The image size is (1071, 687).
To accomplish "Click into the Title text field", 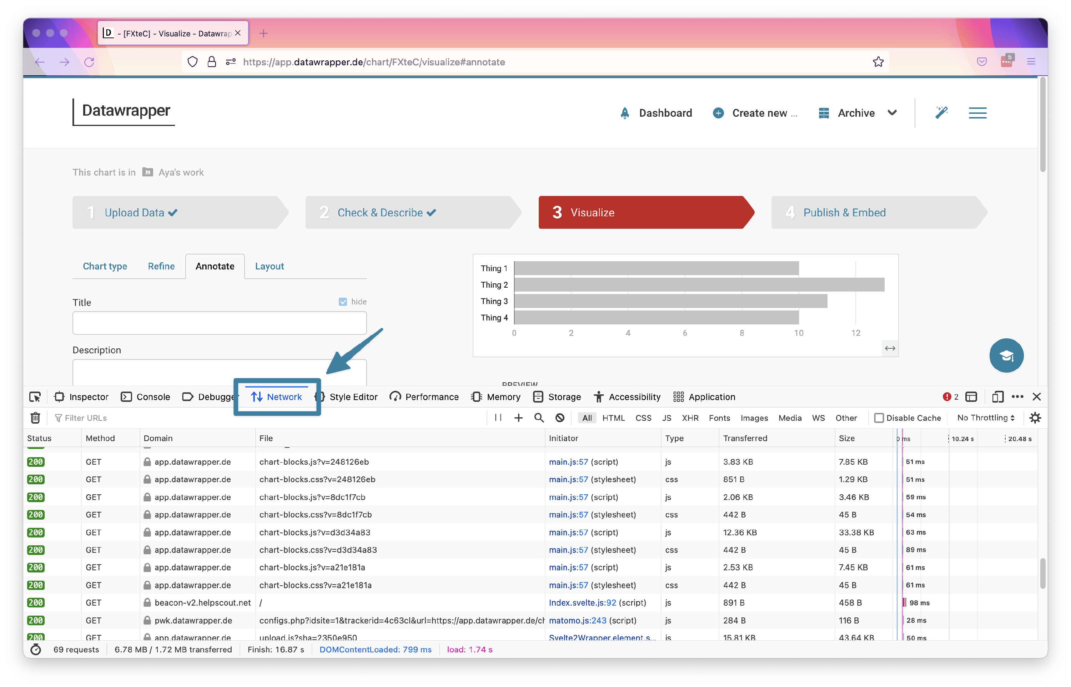I will coord(220,323).
